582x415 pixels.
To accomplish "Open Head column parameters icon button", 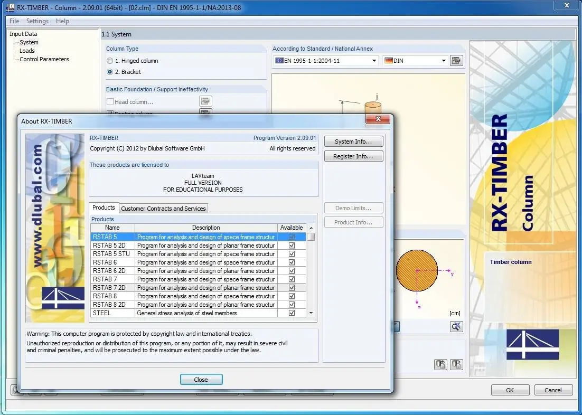I will 205,101.
